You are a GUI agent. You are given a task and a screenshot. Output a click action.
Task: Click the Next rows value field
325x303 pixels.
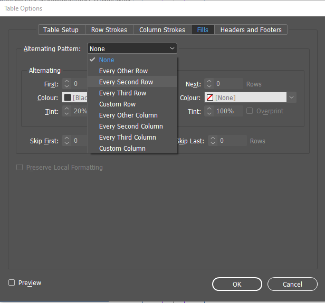point(228,84)
